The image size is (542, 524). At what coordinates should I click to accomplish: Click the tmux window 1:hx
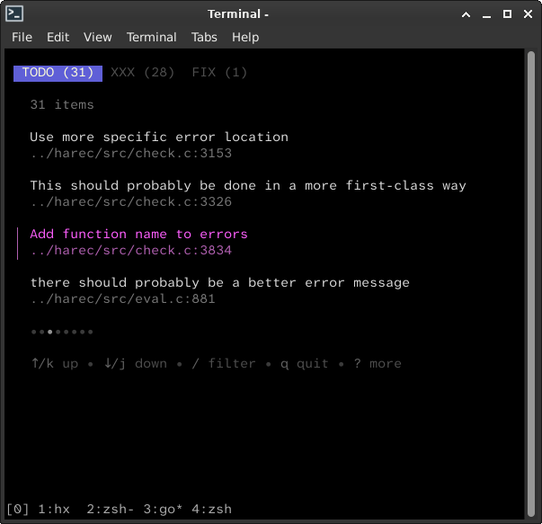(x=54, y=509)
